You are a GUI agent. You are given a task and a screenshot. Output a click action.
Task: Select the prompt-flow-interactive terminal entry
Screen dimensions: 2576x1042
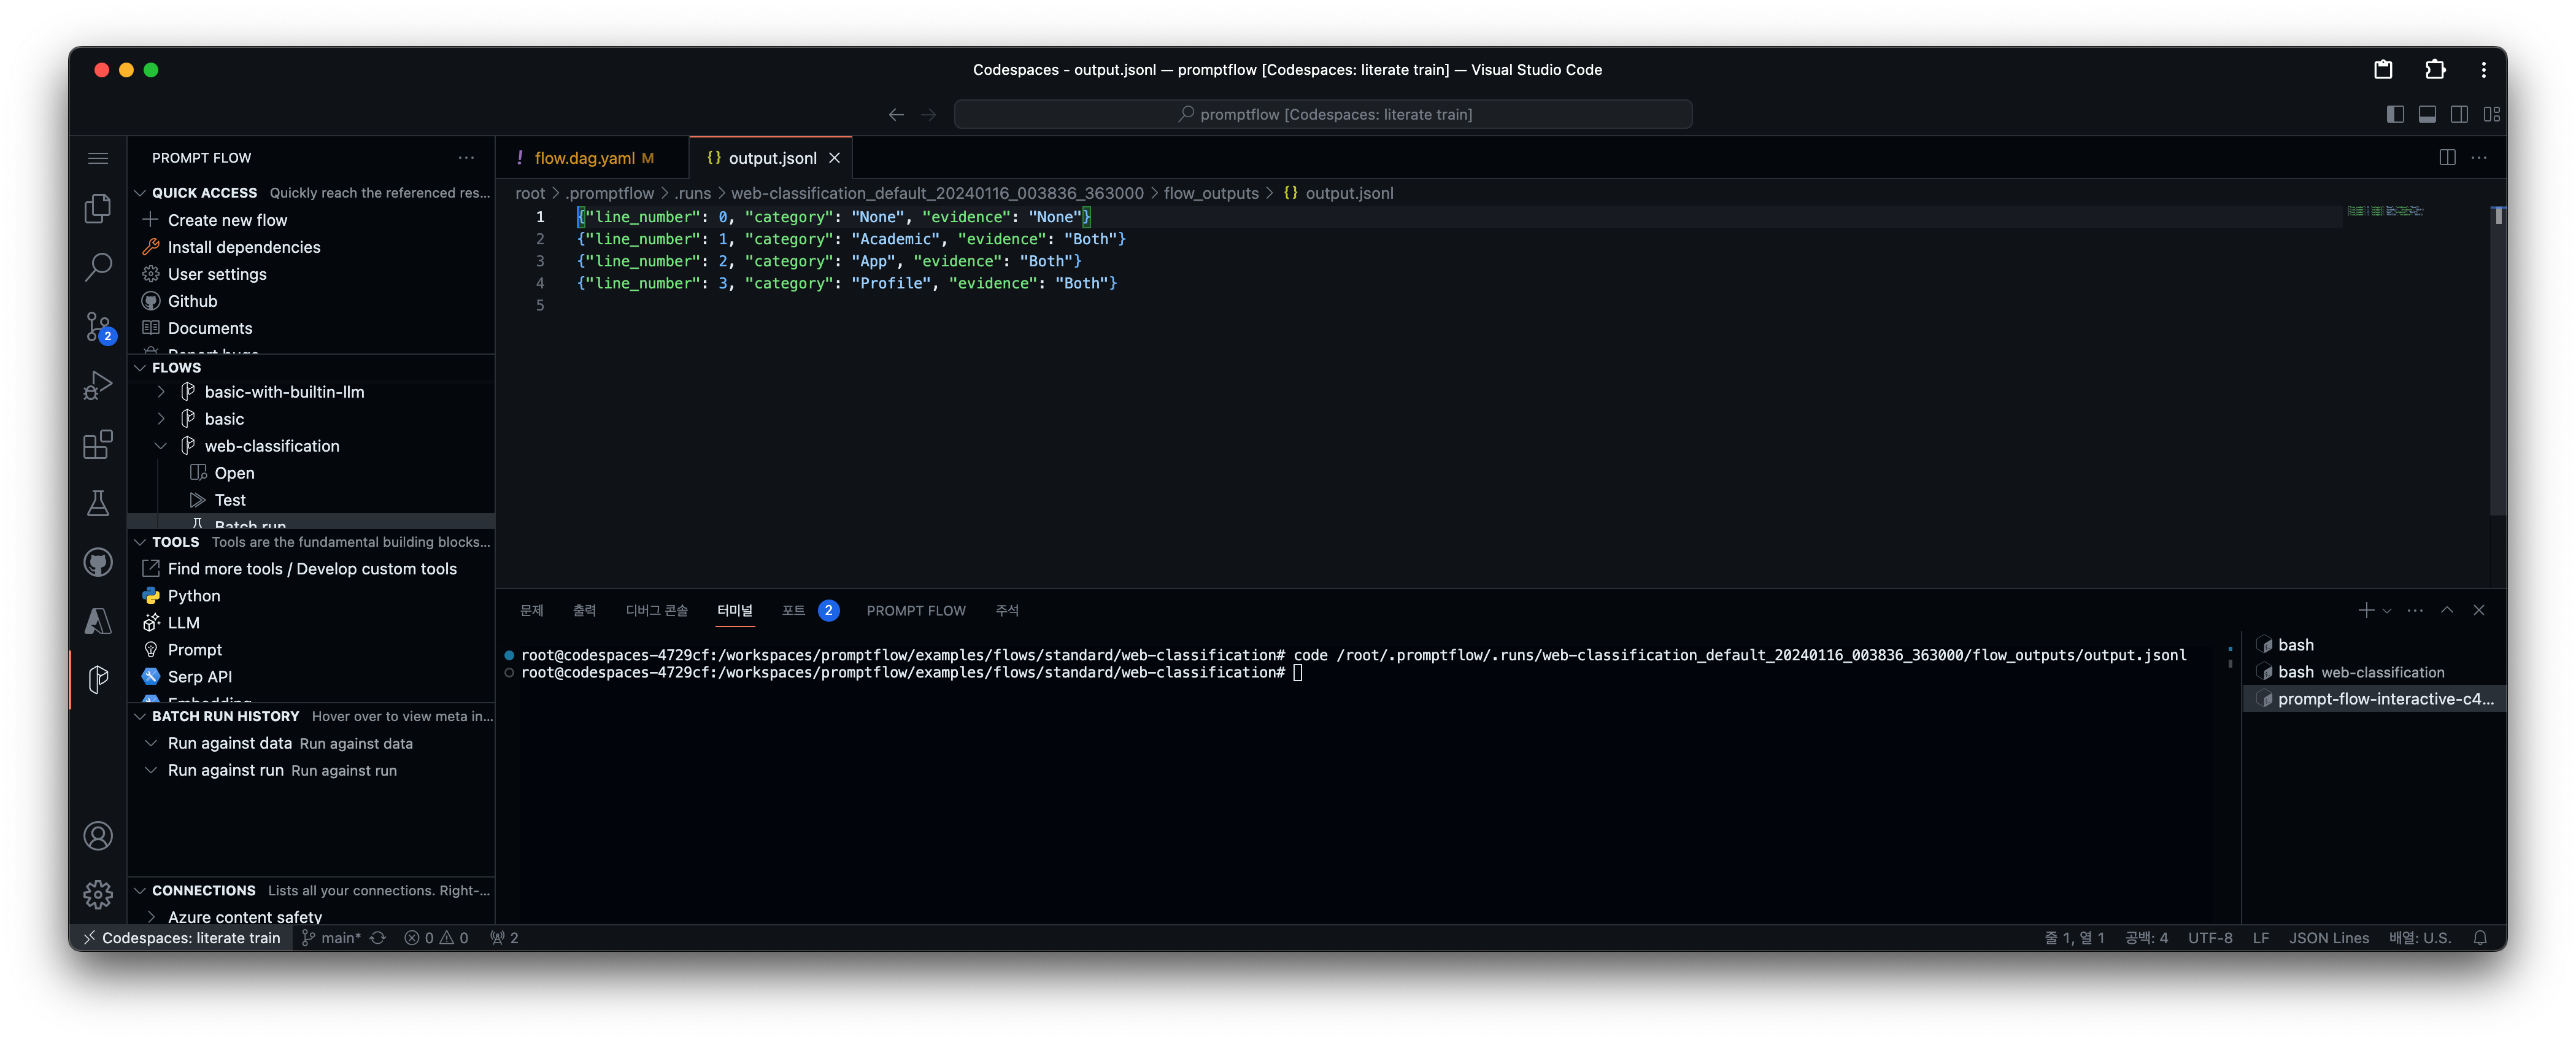click(2375, 699)
